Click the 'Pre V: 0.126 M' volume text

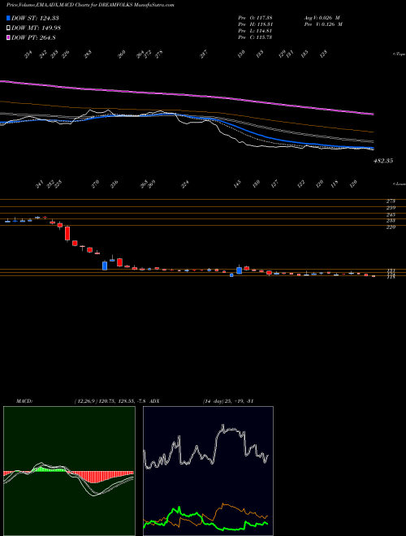(323, 24)
